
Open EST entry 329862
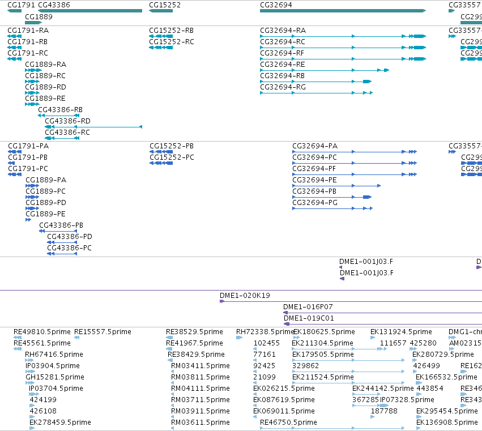pos(305,366)
